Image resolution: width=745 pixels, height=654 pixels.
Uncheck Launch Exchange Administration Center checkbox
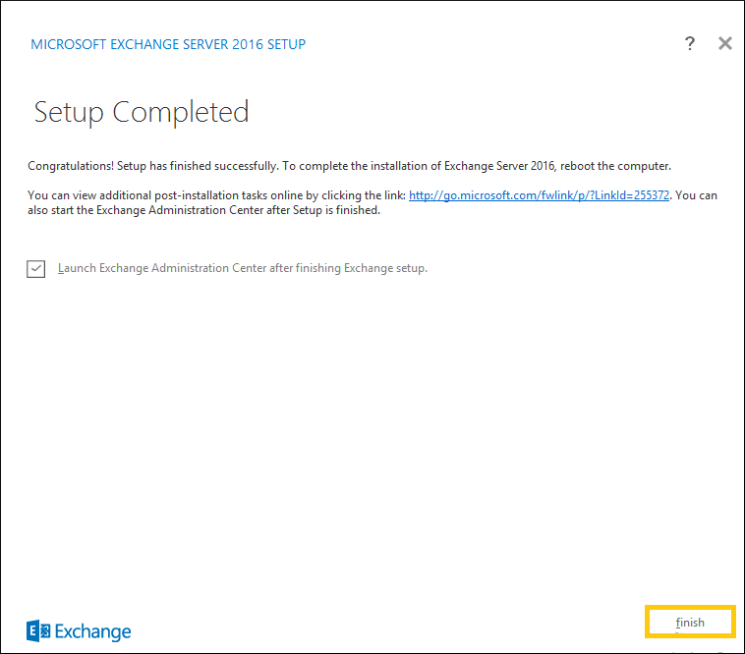[x=35, y=269]
